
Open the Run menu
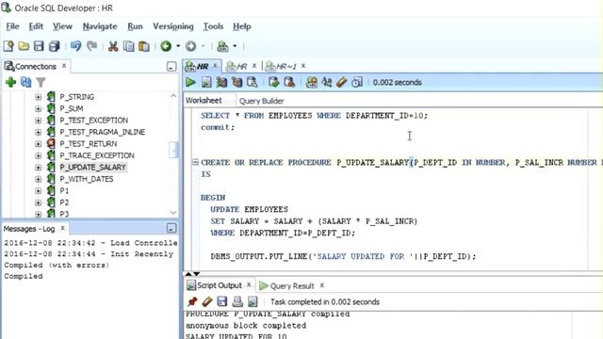pos(135,26)
